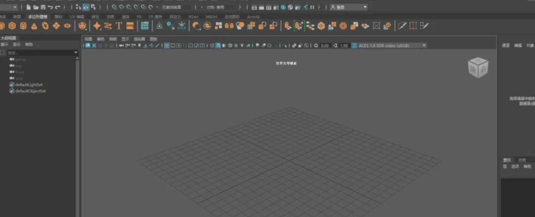The width and height of the screenshot is (535, 217).
Task: Open the content browser grid icon
Action: click(145, 26)
